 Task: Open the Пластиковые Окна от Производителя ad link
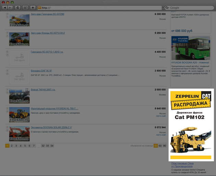pos(182,165)
